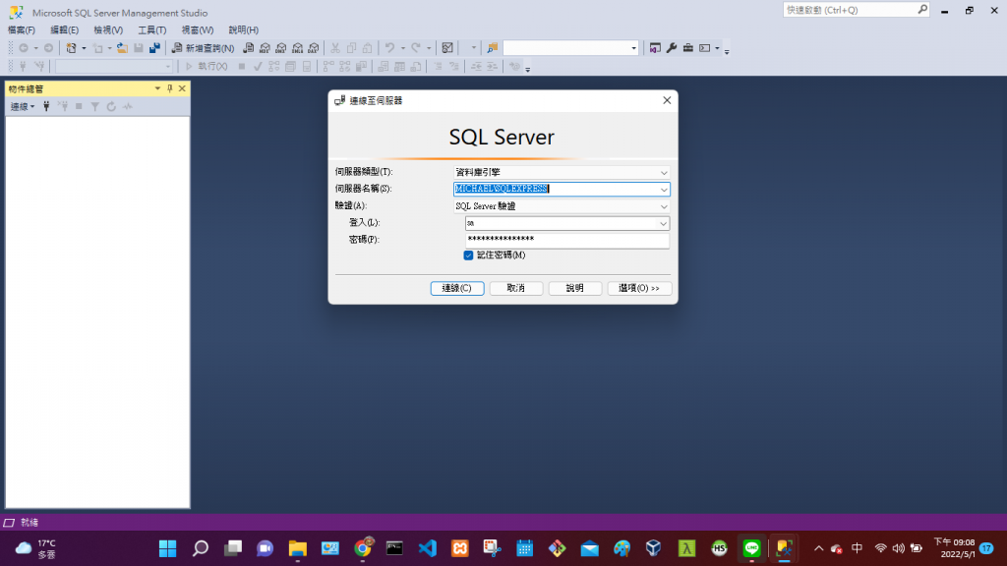
Task: Click the Connect (連線) button in dialog
Action: (457, 288)
